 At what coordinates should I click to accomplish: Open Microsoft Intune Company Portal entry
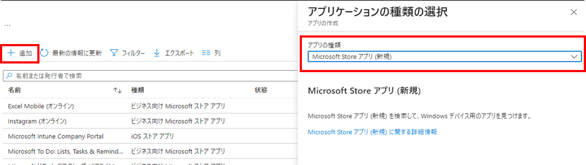coord(56,136)
